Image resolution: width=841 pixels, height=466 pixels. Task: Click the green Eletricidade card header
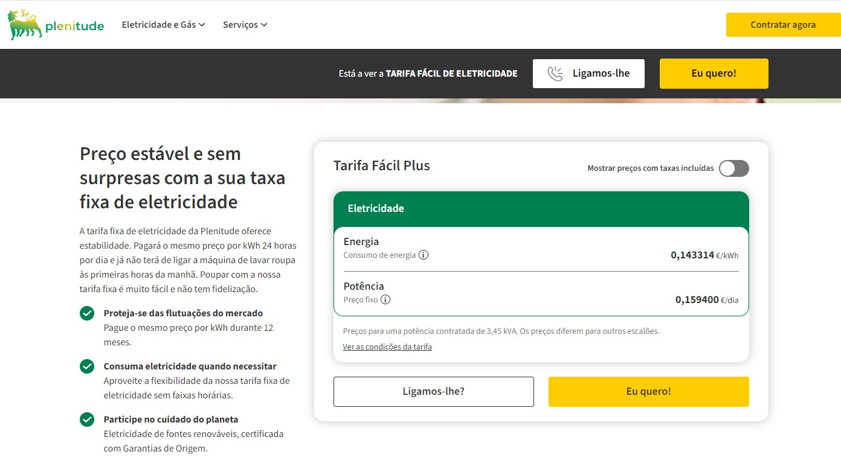(x=541, y=209)
